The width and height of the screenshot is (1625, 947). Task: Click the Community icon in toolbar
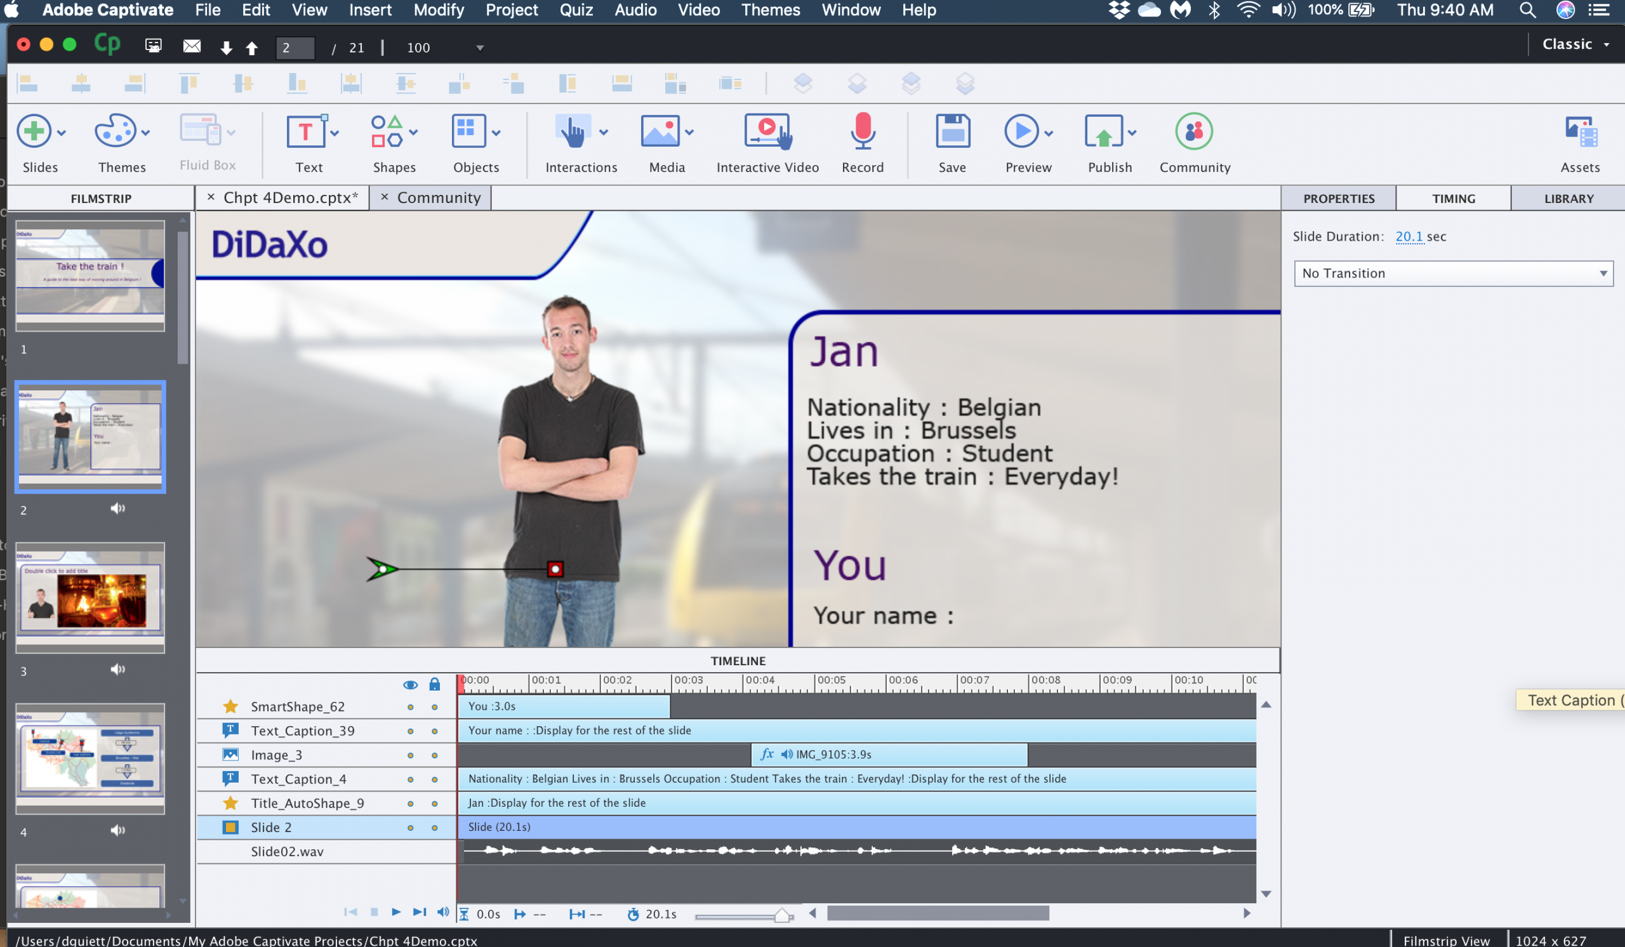tap(1193, 131)
